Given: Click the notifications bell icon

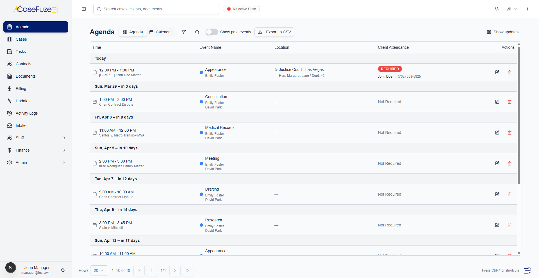Looking at the screenshot, I should coord(496,9).
